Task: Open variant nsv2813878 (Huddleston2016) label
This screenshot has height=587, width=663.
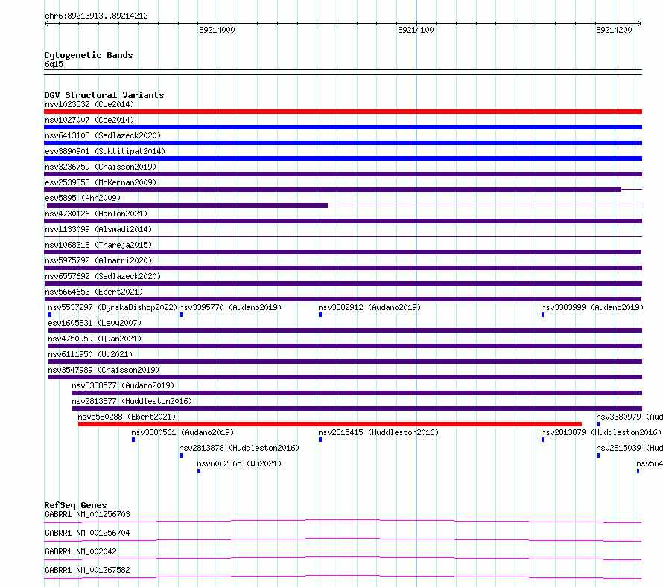Action: click(x=239, y=448)
